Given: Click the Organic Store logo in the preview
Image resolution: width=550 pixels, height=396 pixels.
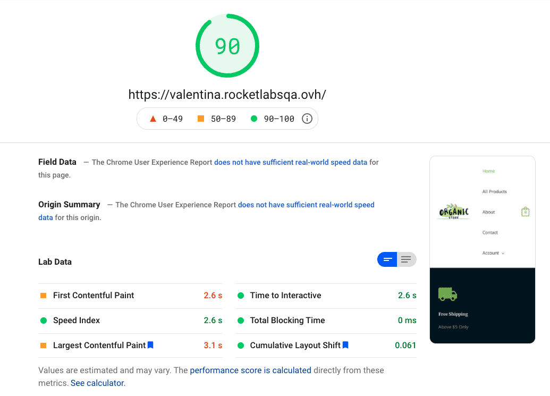Looking at the screenshot, I should tap(454, 212).
